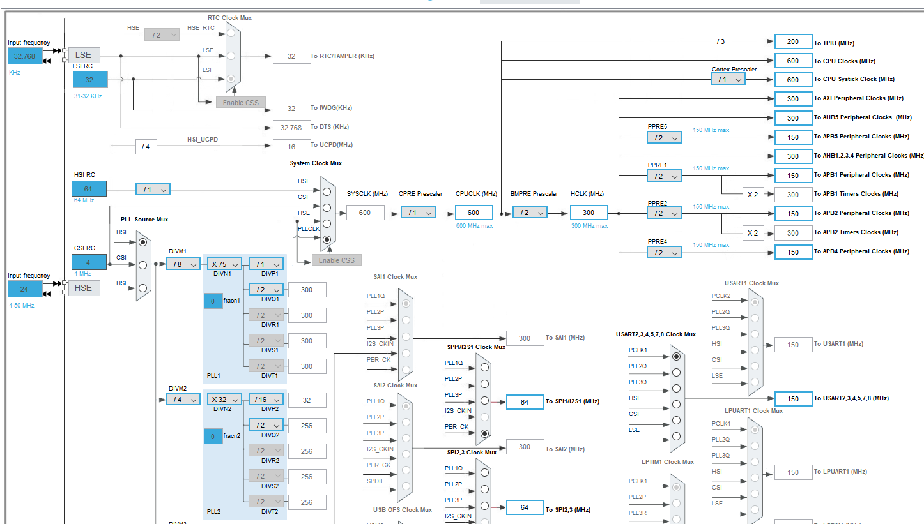Image resolution: width=924 pixels, height=524 pixels.
Task: Open the DIVM1 divider dropdown
Action: tap(182, 263)
